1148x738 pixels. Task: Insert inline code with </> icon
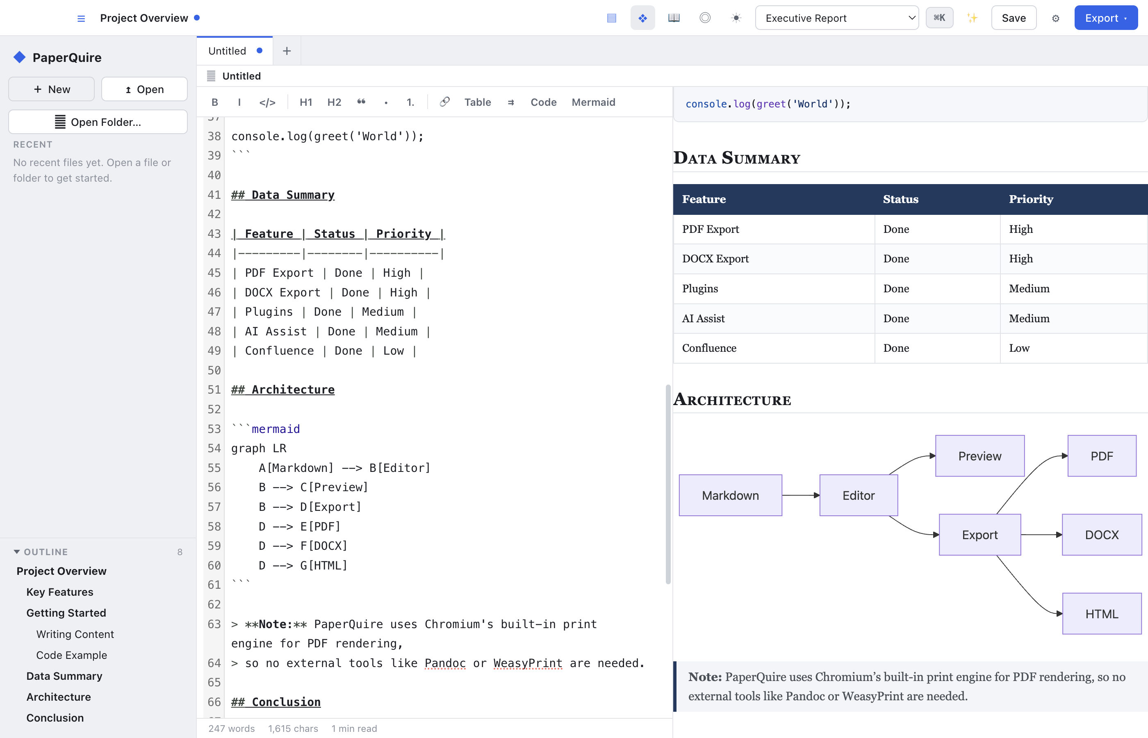click(267, 102)
